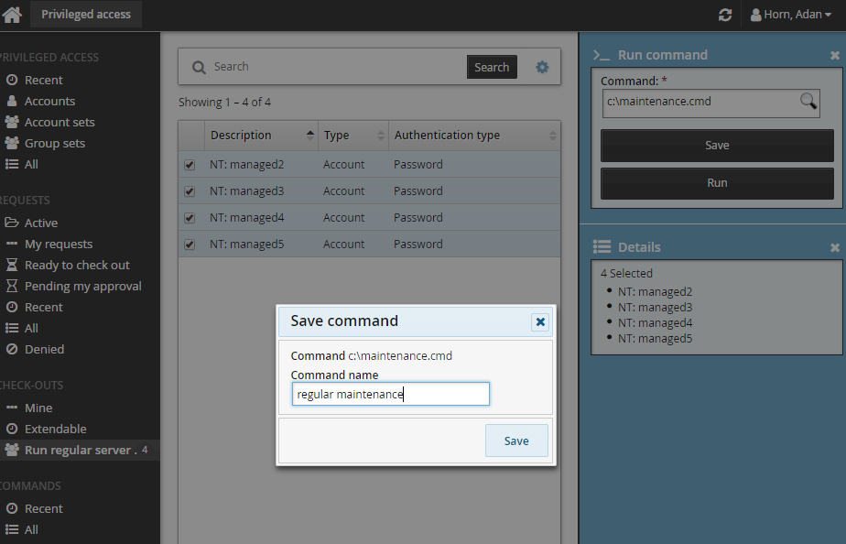The image size is (846, 544).
Task: Select Privileged access tab
Action: 86,14
